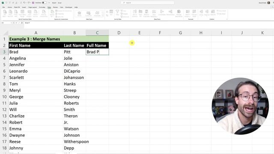
Task: Select row 10 header
Action: [x=4, y=97]
